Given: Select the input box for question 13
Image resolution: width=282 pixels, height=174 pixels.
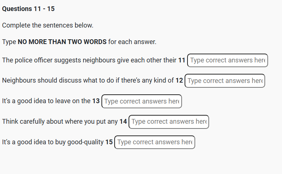Looking at the screenshot, I should click(x=141, y=101).
